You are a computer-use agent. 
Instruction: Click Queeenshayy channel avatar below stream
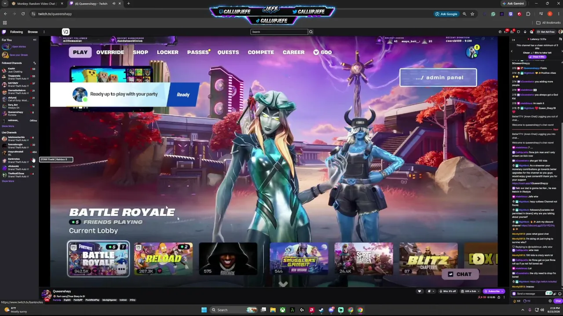click(46, 295)
